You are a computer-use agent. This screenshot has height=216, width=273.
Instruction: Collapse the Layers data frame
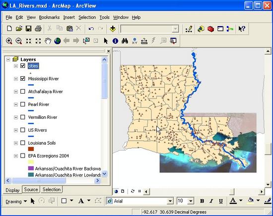coord(8,59)
